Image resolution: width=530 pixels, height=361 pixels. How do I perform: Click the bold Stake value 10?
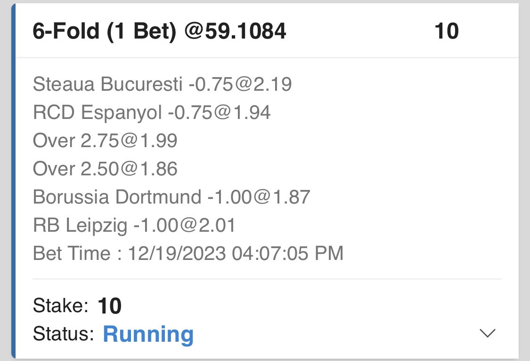(x=110, y=306)
